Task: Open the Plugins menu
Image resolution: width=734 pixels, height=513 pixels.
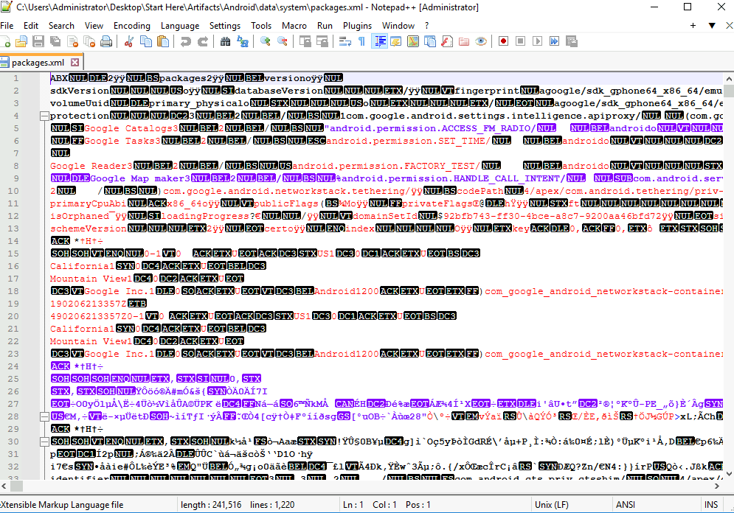Action: (x=357, y=26)
